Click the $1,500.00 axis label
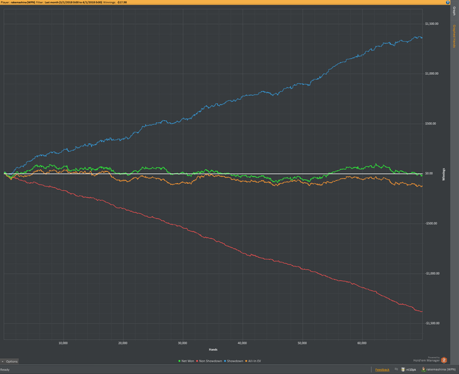 (431, 24)
